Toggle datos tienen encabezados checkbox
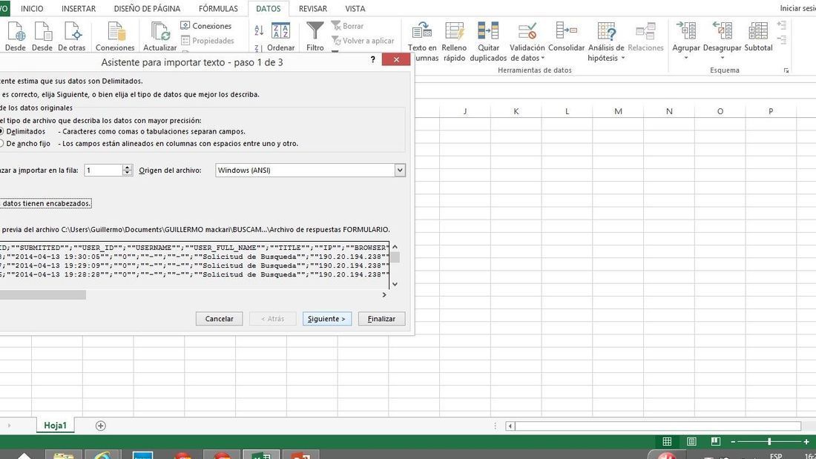Image resolution: width=816 pixels, height=459 pixels. coord(46,203)
